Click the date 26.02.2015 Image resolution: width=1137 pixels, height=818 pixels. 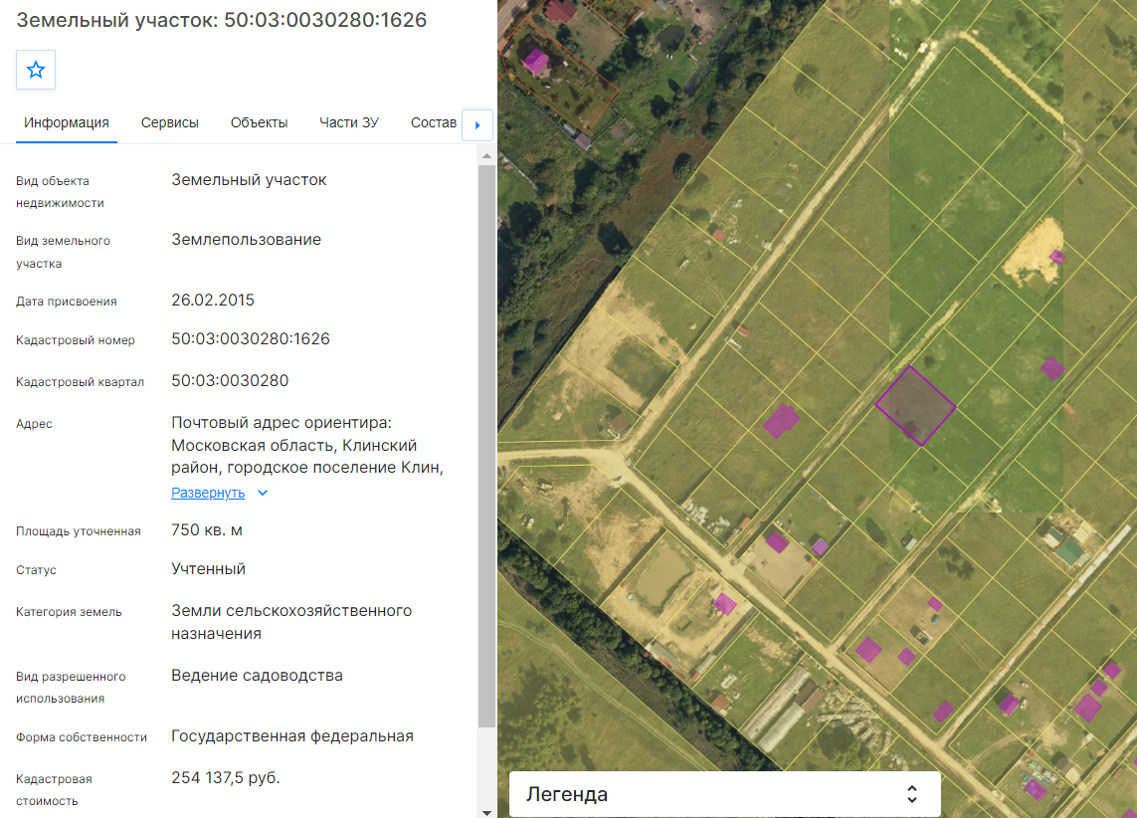(213, 301)
